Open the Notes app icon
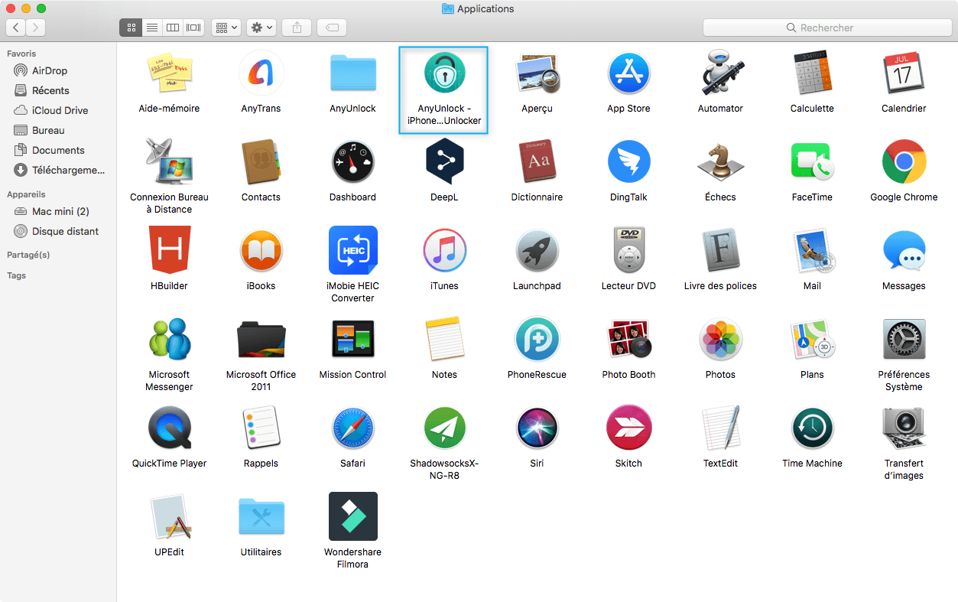Screen dimensions: 958x602 point(444,339)
